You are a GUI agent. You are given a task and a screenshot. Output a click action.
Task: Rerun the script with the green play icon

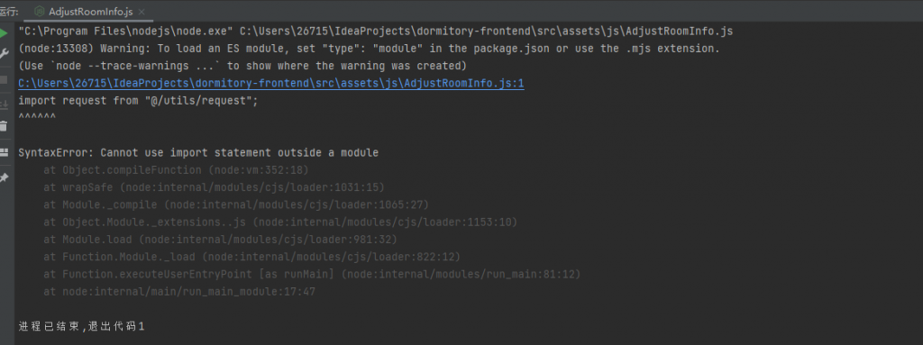point(5,33)
